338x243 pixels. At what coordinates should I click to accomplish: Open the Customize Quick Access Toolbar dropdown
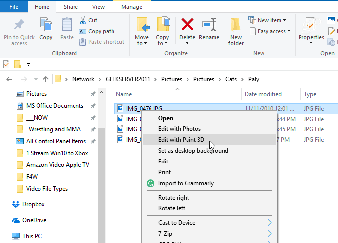28,65
